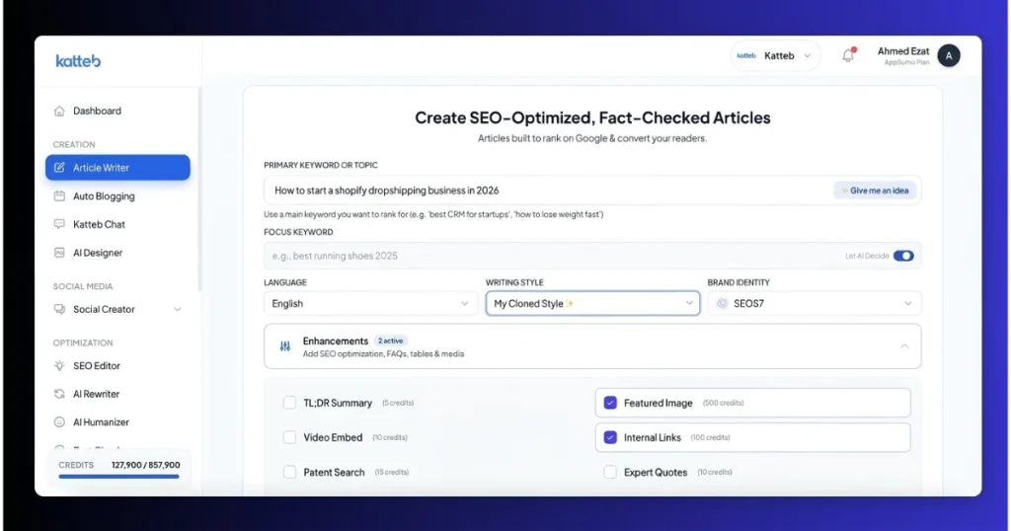Image resolution: width=1011 pixels, height=531 pixels.
Task: Uncheck the Featured Image checkbox
Action: coord(610,403)
